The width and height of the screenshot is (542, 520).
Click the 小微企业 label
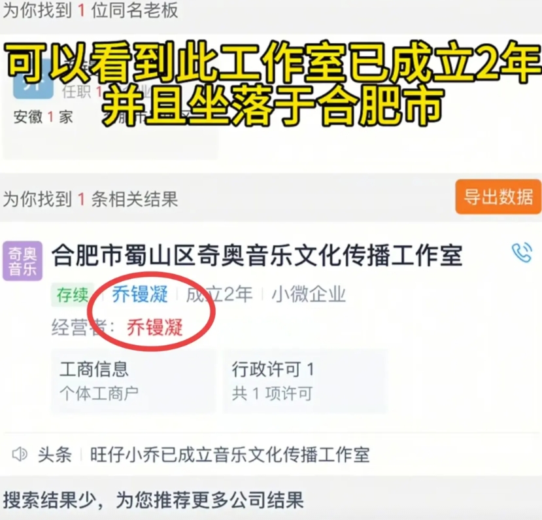309,294
